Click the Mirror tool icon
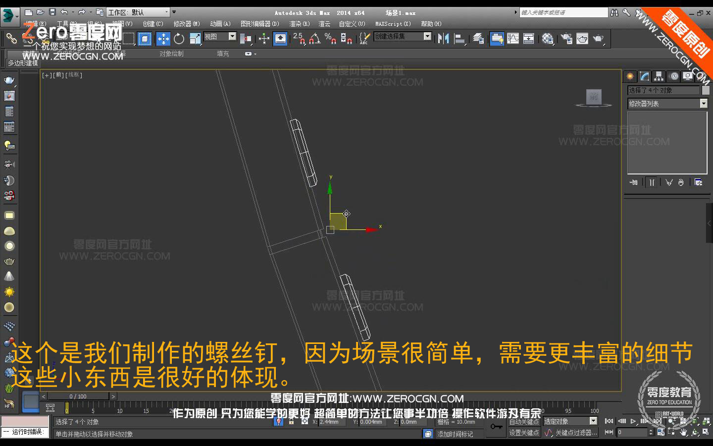 tap(444, 39)
